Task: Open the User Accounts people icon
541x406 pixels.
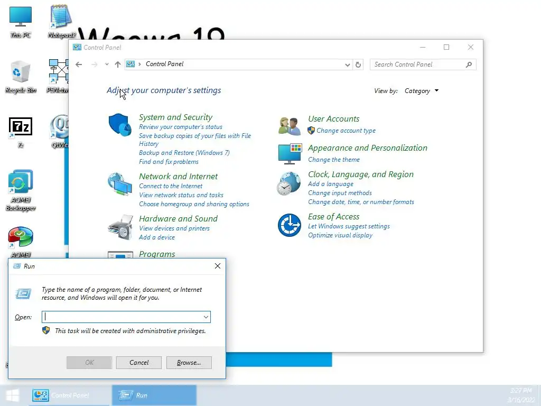Action: 290,126
